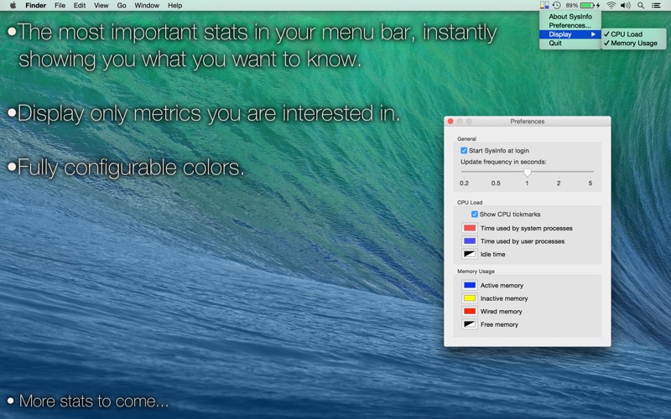Viewport: 671px width, 419px height.
Task: Change the Inactive memory color swatch
Action: (470, 298)
